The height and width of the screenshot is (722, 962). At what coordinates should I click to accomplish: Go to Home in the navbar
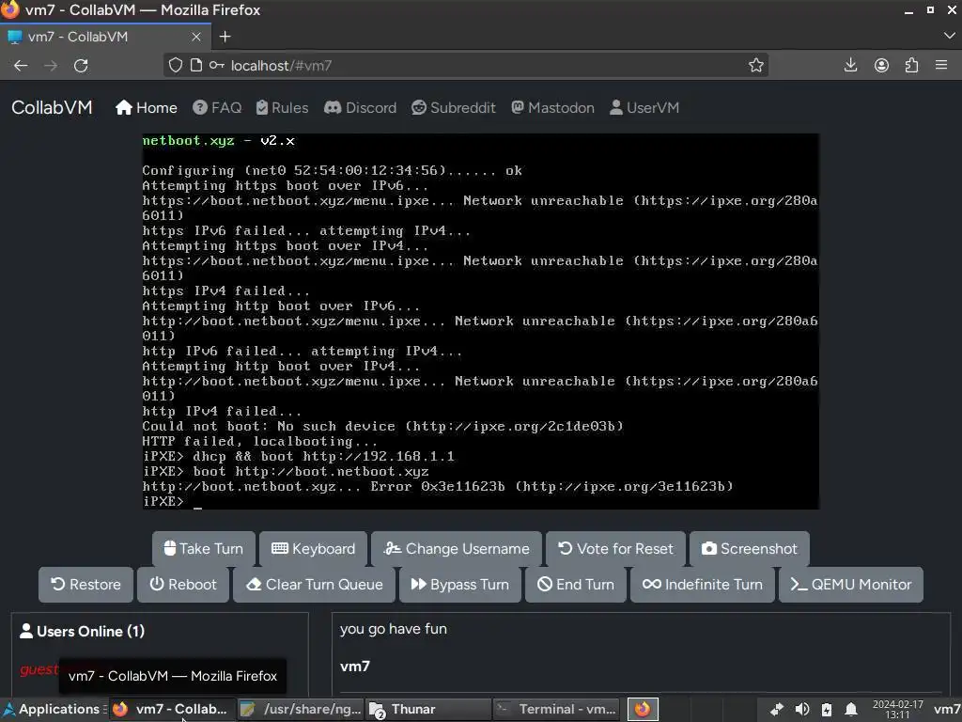[147, 108]
